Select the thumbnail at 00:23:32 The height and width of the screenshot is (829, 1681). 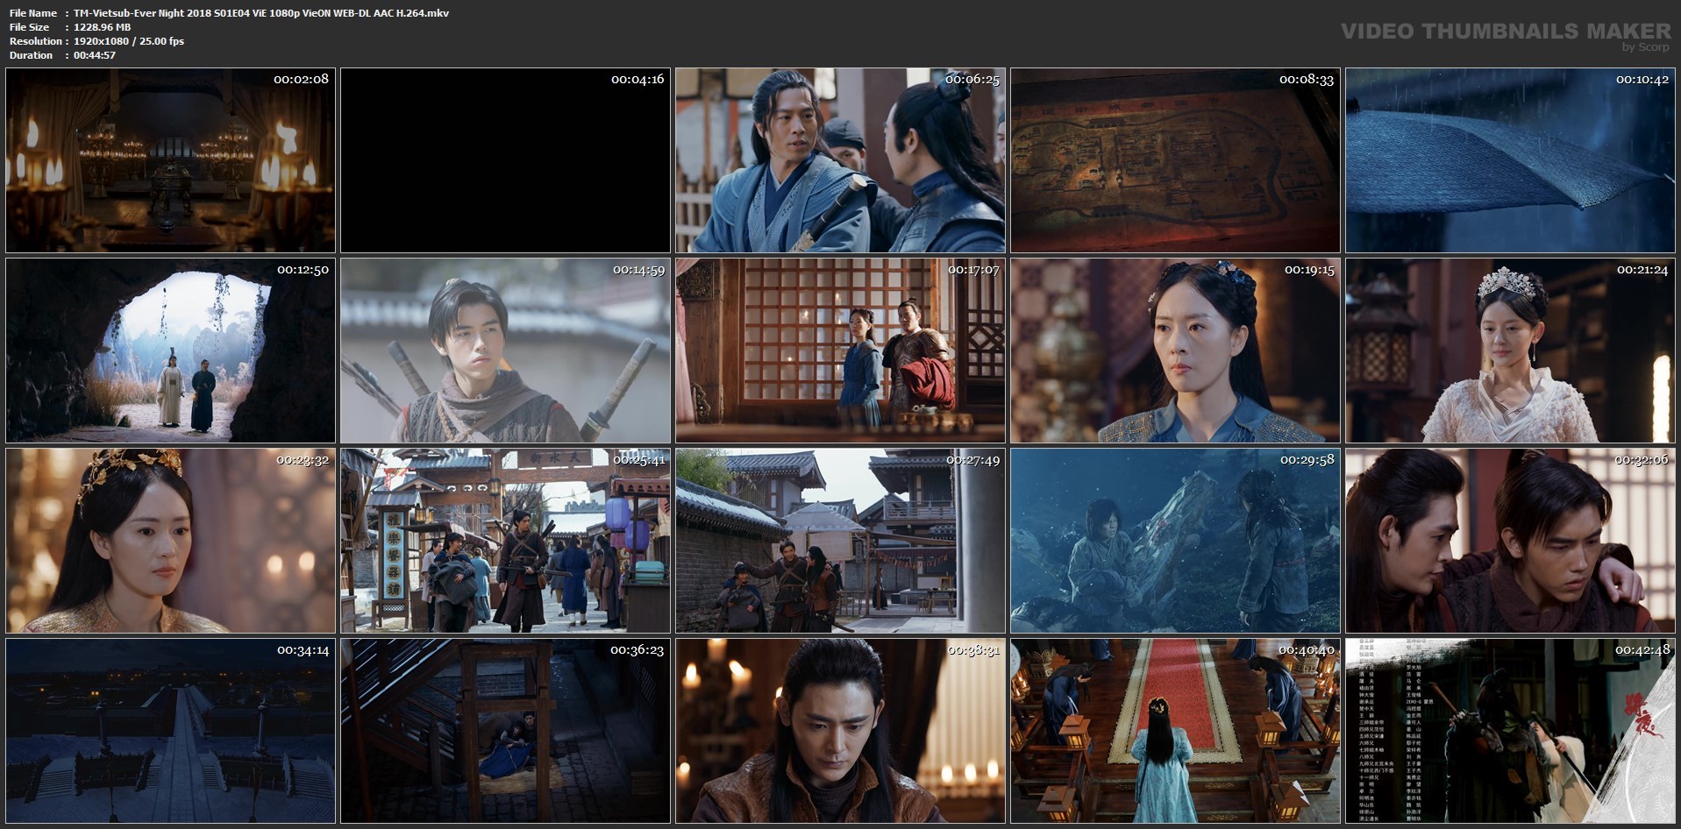[171, 541]
